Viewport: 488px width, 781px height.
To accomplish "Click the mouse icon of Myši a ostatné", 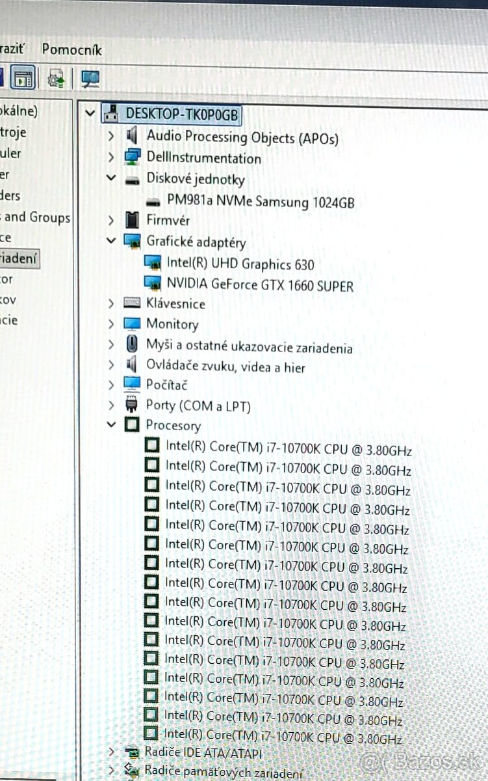I will pos(132,344).
